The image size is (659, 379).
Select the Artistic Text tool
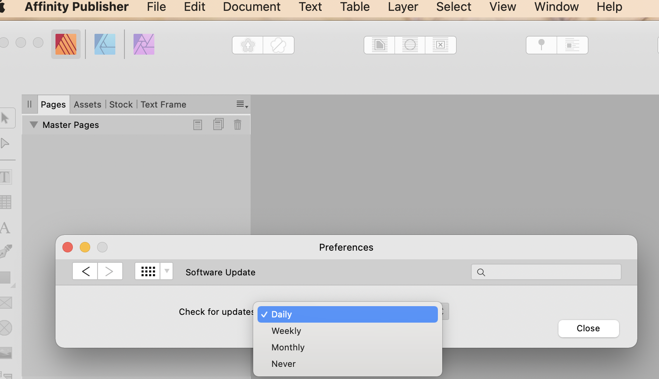pyautogui.click(x=5, y=227)
